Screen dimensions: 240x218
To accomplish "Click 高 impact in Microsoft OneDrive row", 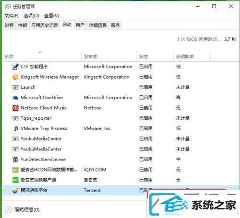I will [178, 98].
